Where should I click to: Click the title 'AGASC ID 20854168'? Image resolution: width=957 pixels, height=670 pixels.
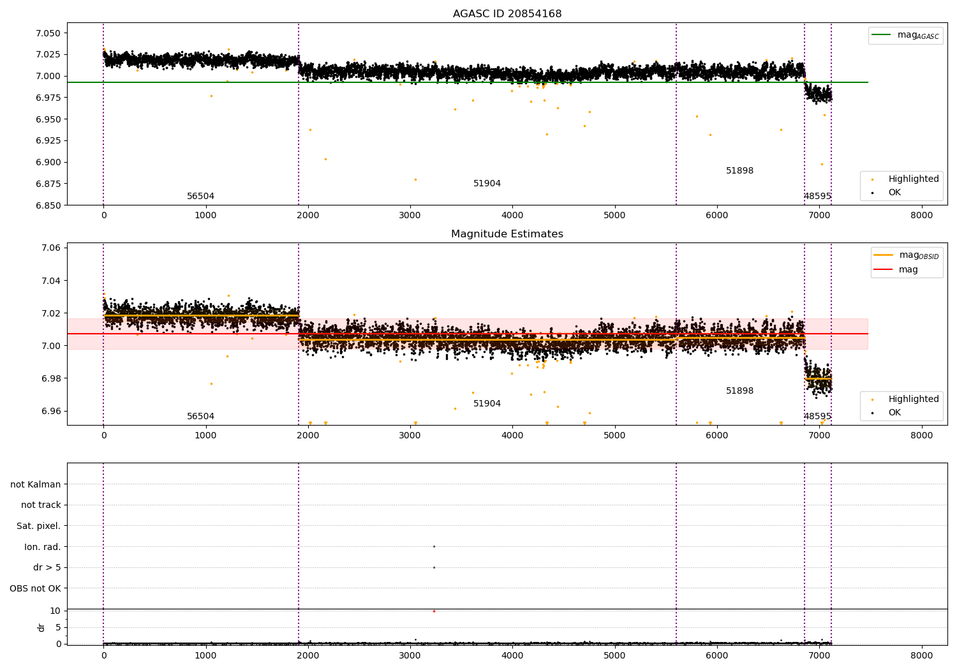(x=507, y=14)
